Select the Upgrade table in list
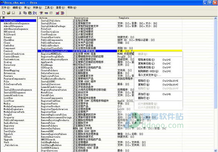This screenshot has width=218, height=152. tap(8, 140)
